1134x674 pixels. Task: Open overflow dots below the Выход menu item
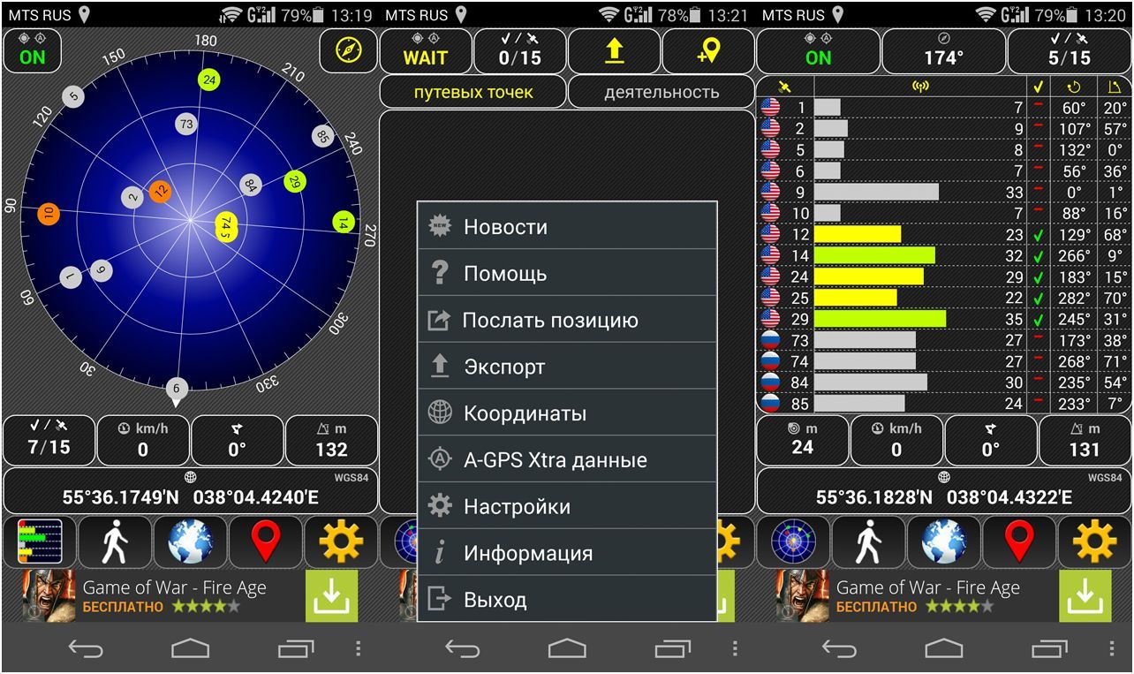735,648
